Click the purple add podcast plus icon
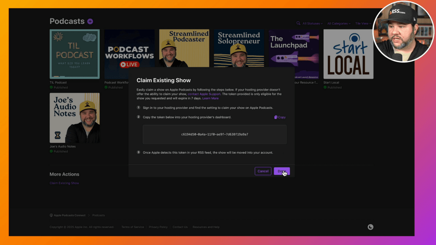The width and height of the screenshot is (436, 245). tap(90, 21)
